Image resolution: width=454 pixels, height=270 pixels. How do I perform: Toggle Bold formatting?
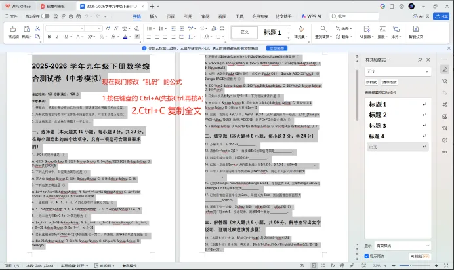tap(49, 37)
